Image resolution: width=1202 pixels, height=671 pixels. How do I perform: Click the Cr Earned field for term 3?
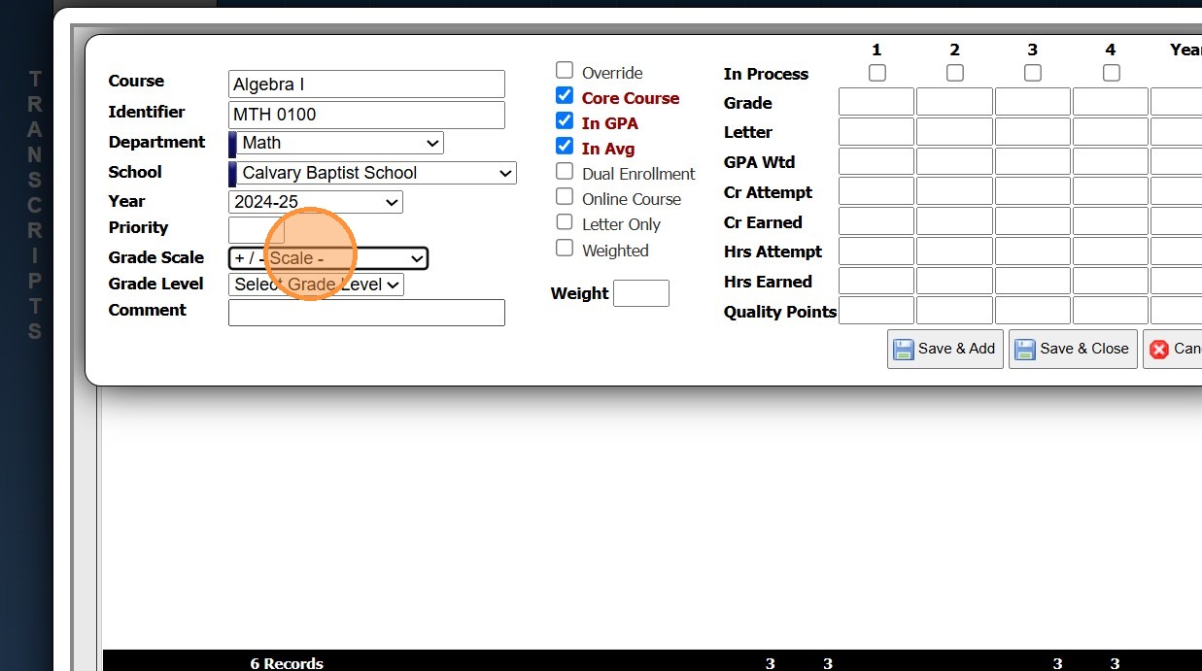pyautogui.click(x=1033, y=221)
